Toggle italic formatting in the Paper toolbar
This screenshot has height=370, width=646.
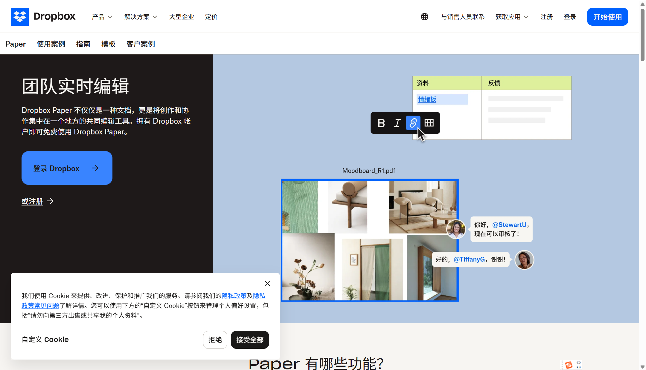pos(397,123)
